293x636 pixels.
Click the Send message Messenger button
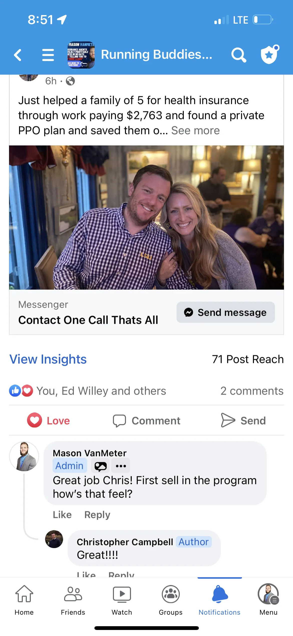tap(226, 312)
